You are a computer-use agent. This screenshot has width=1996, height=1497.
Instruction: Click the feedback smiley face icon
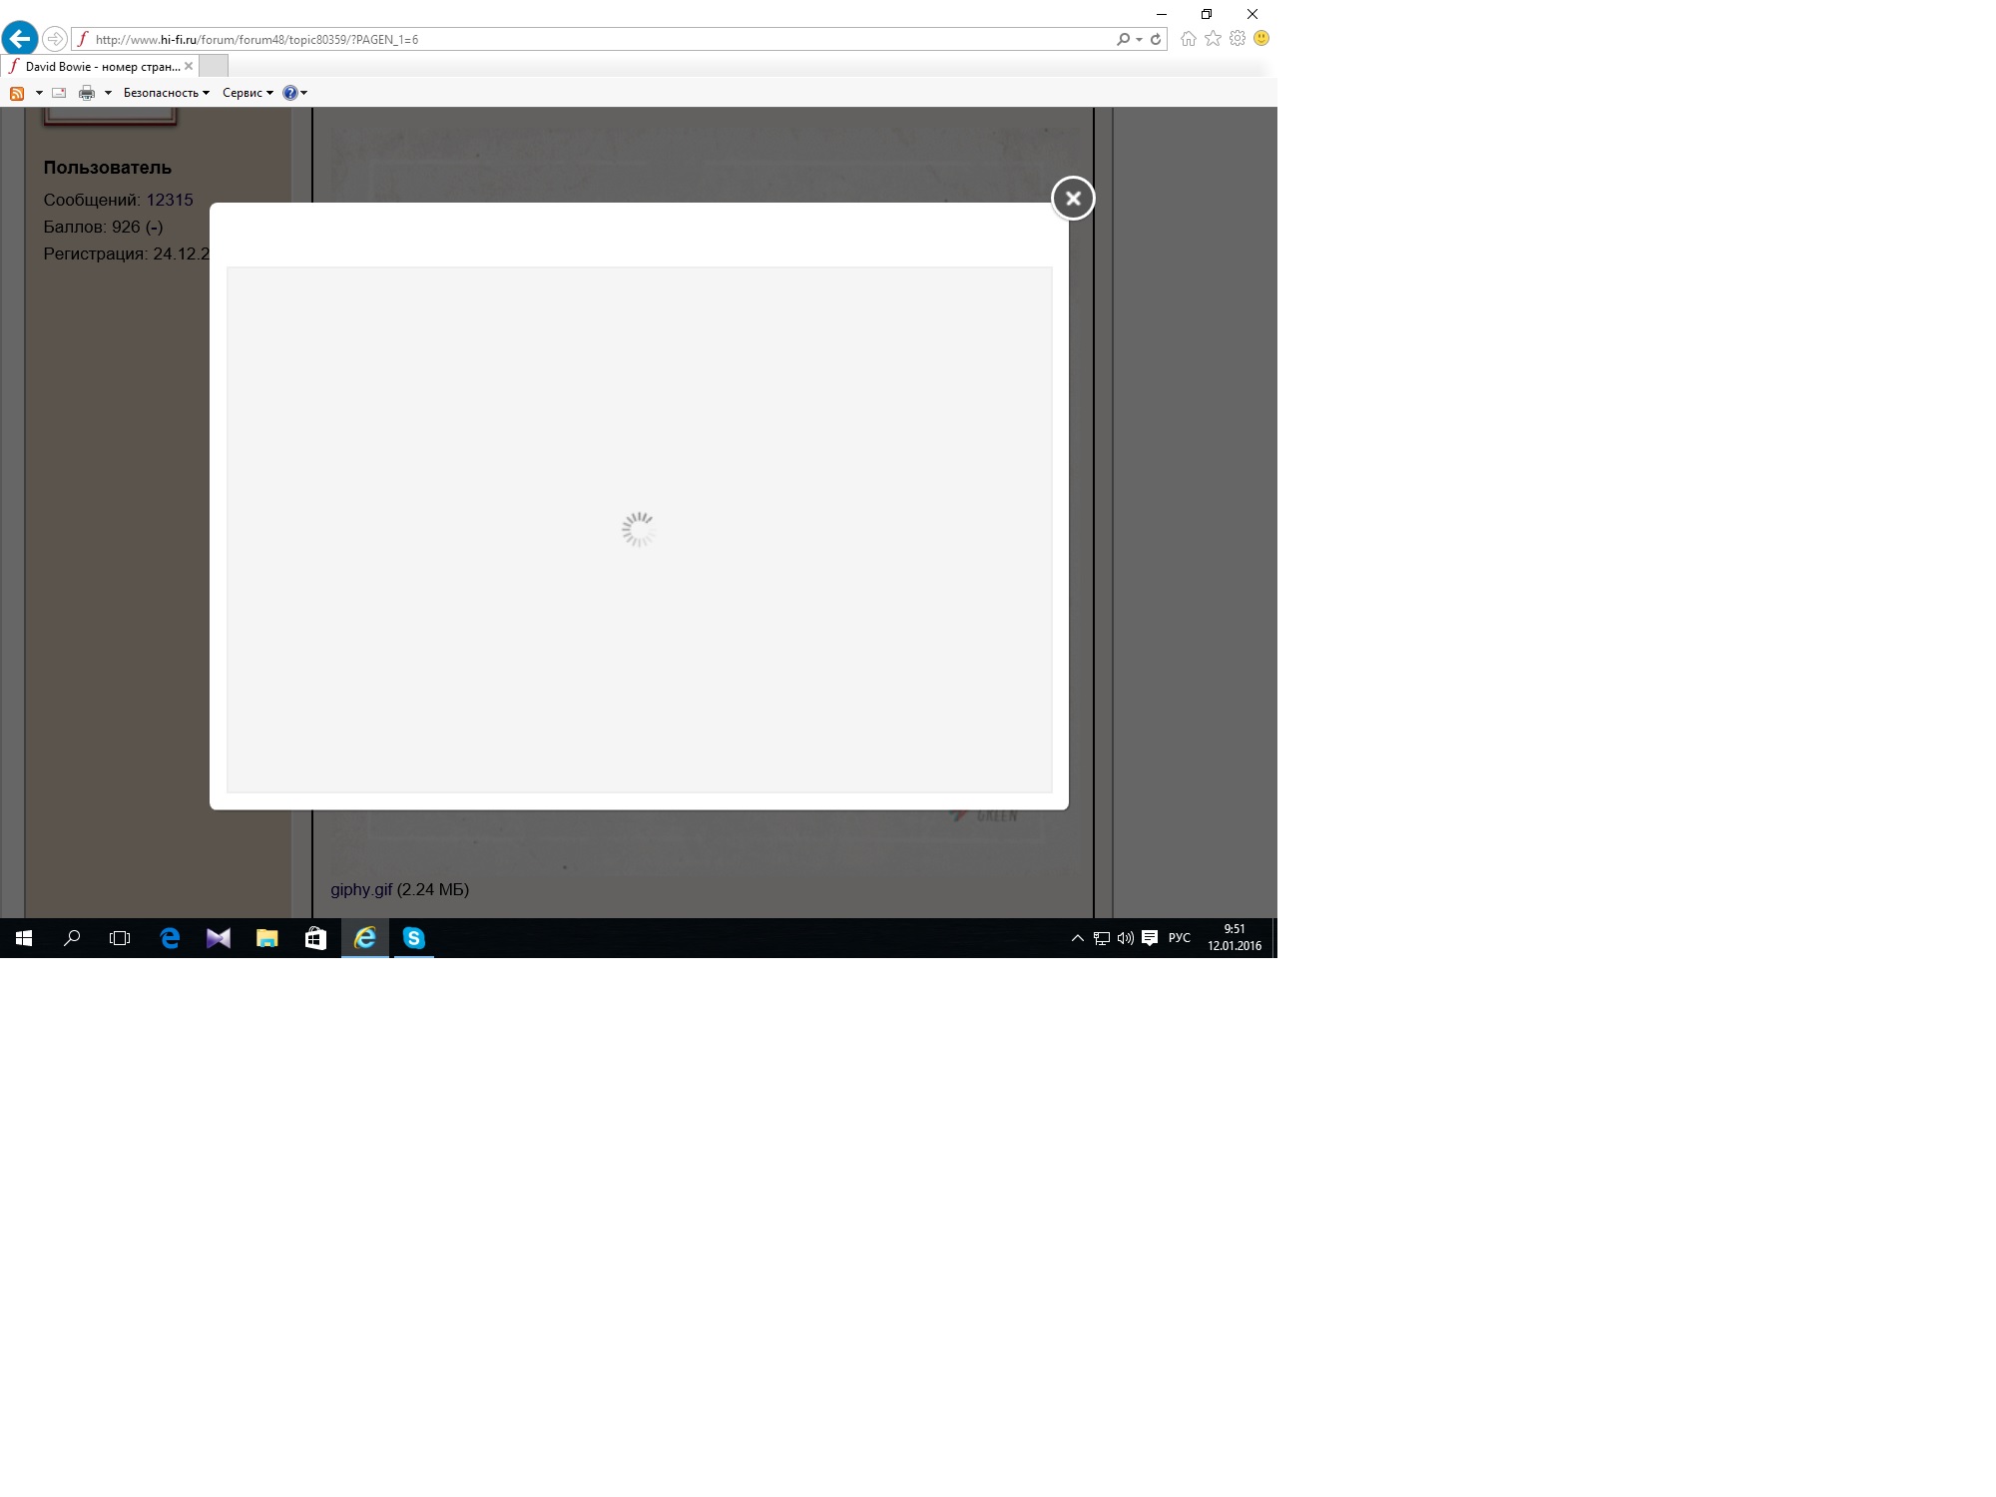coord(1261,38)
